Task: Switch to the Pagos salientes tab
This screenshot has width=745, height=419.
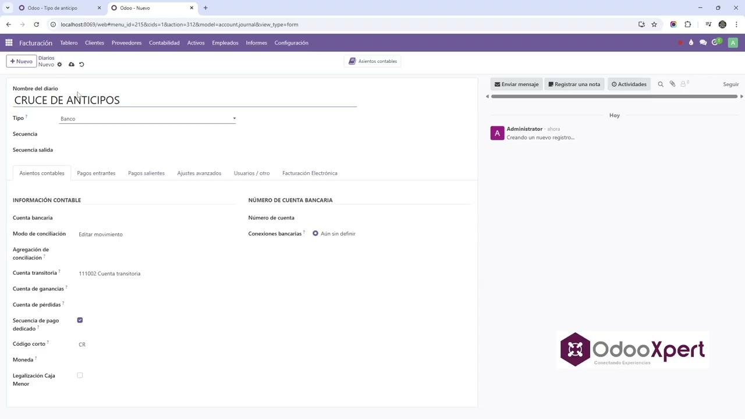Action: tap(146, 173)
